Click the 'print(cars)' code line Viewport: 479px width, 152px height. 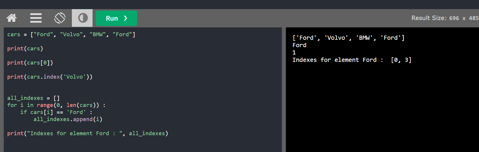(x=25, y=49)
